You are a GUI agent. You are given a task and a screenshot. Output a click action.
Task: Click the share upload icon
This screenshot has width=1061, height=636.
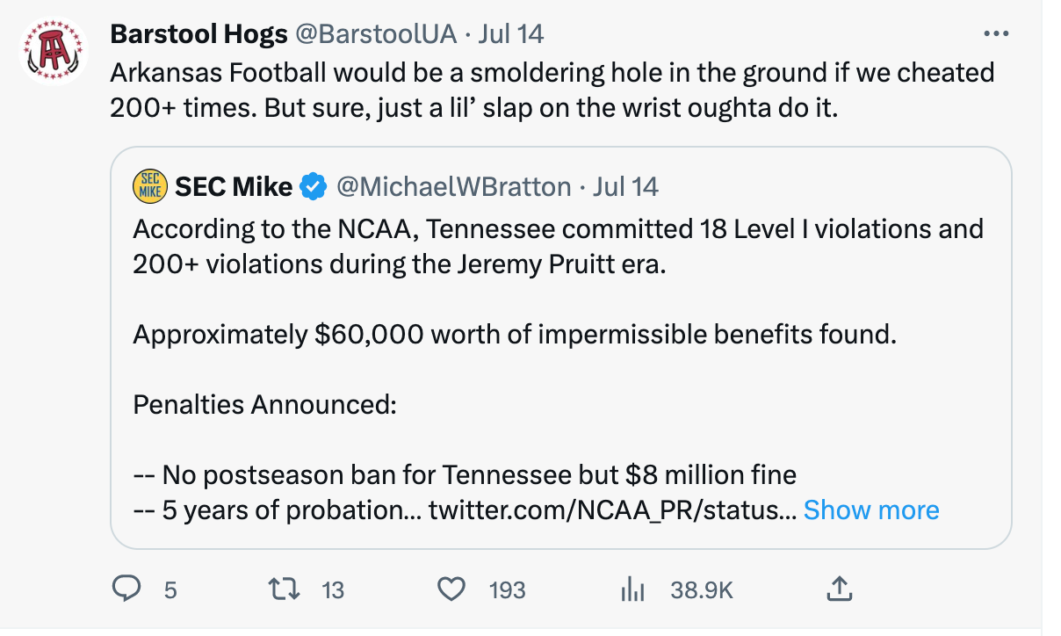pyautogui.click(x=839, y=589)
